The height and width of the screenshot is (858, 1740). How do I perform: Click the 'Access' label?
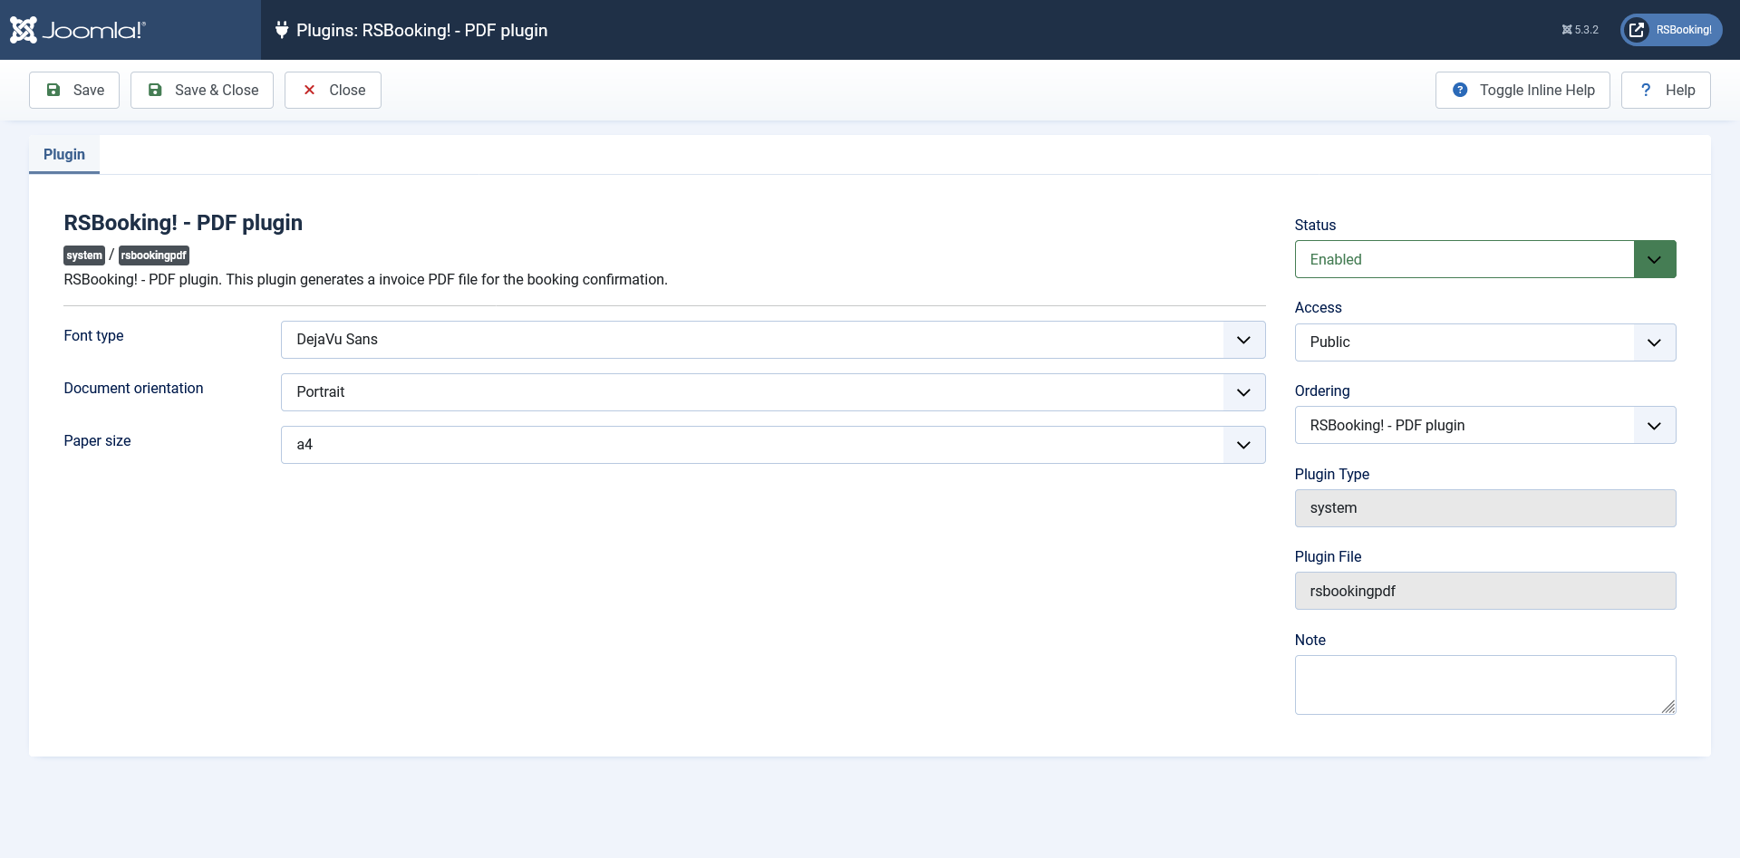1318,307
